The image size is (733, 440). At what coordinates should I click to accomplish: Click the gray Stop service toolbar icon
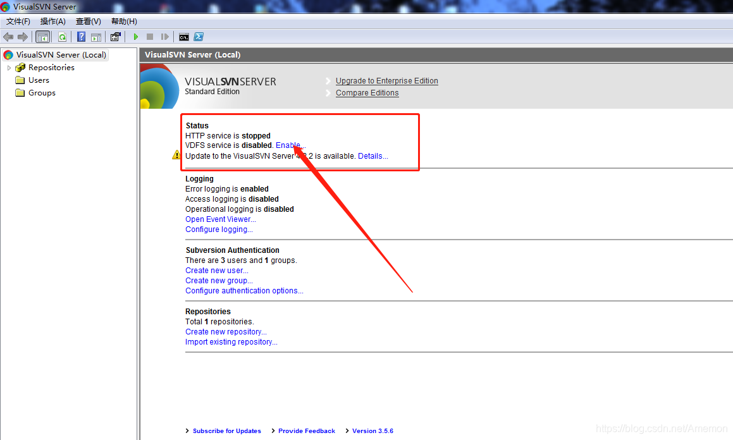point(150,37)
